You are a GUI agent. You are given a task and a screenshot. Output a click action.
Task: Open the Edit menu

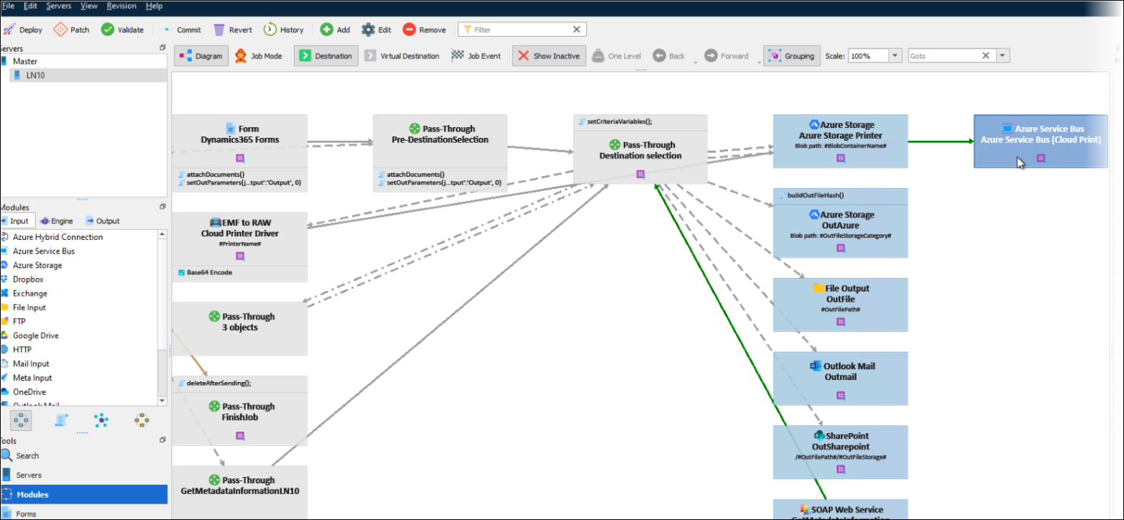30,6
